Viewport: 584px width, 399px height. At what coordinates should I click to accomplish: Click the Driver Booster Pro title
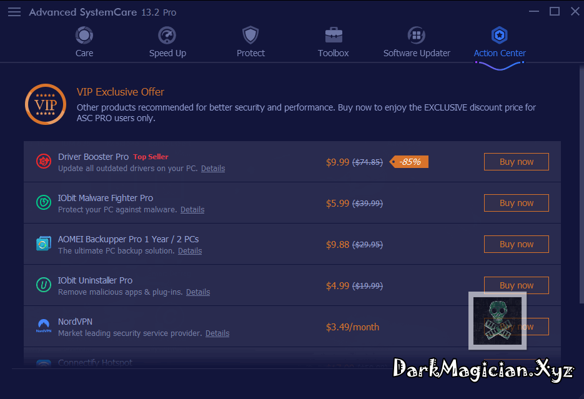click(x=93, y=157)
